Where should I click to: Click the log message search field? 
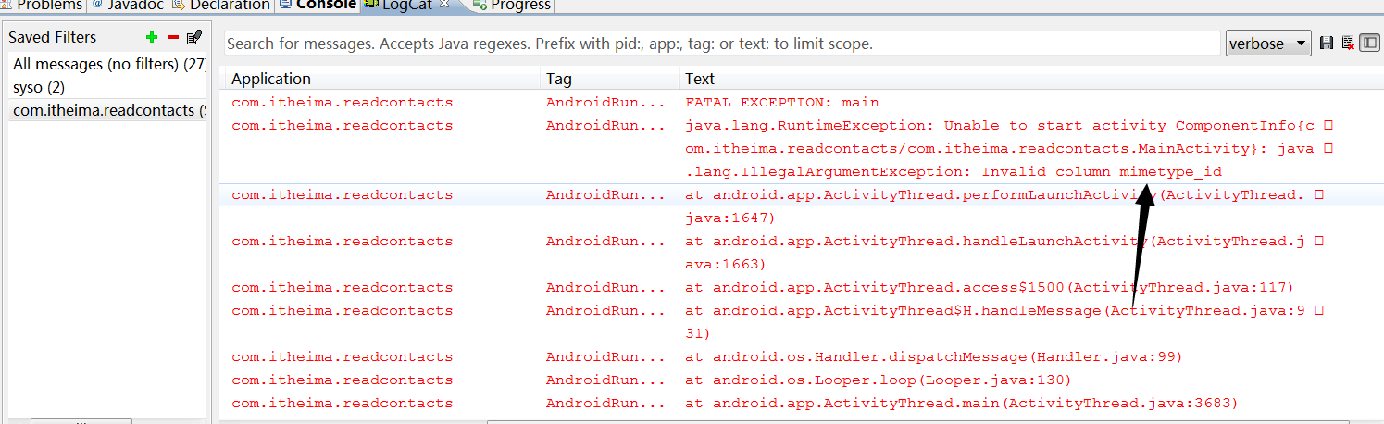(x=722, y=44)
